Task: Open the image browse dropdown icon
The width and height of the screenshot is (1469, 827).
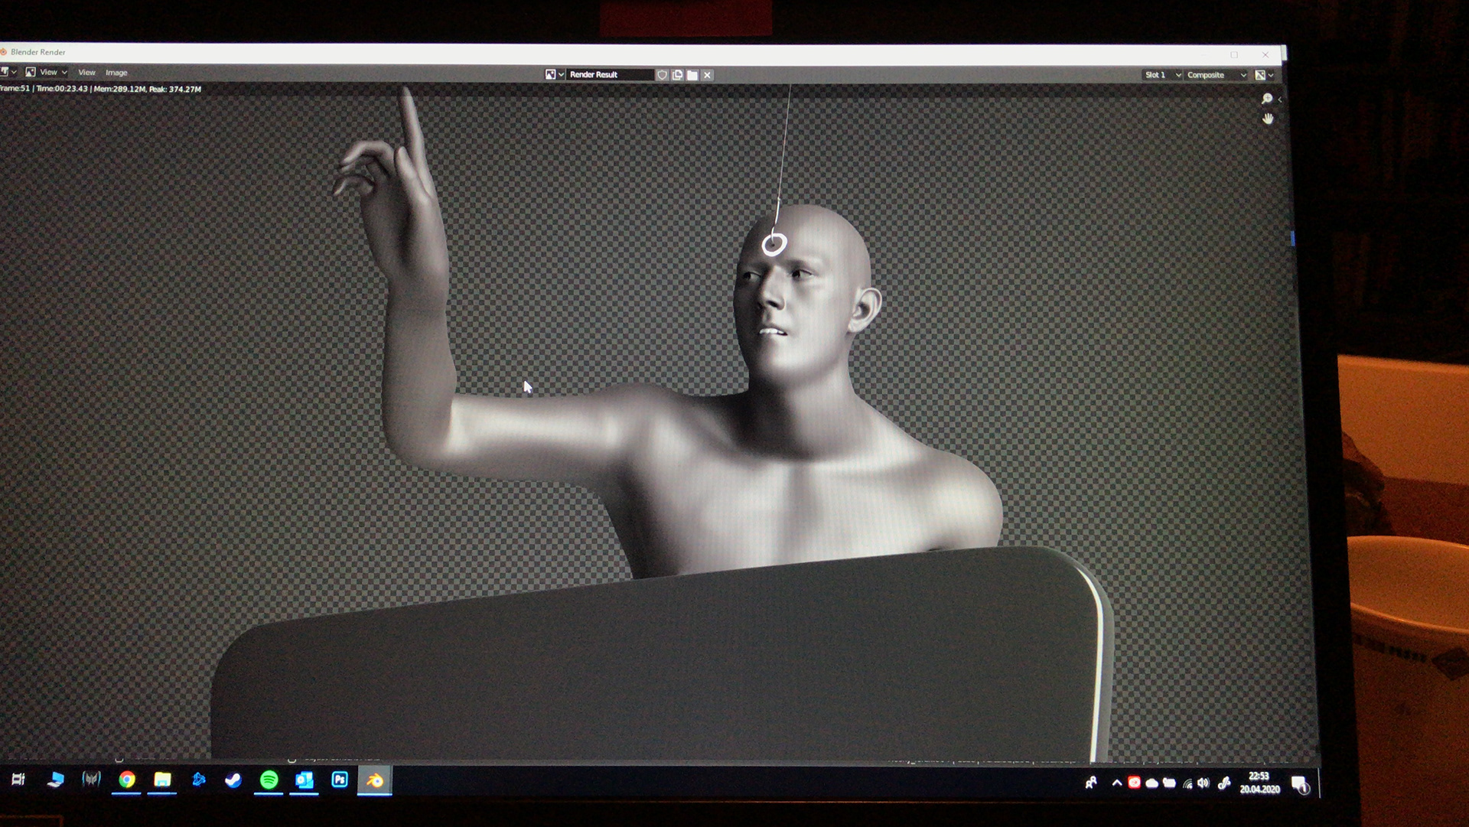Action: coord(555,74)
